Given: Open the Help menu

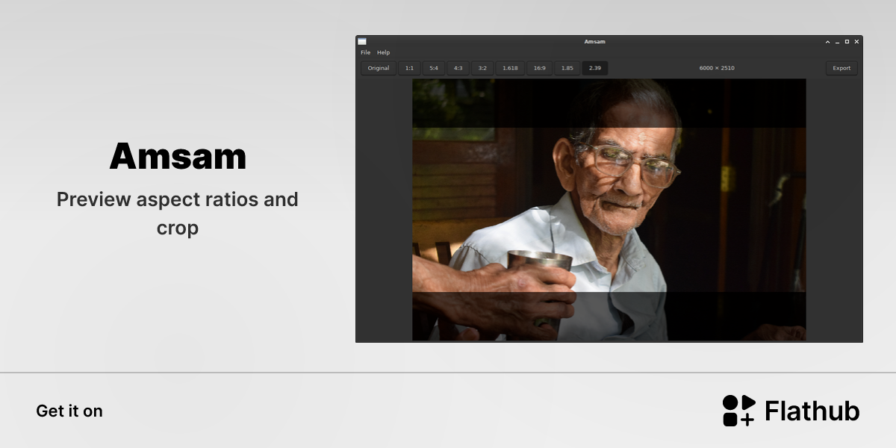Looking at the screenshot, I should pos(383,53).
